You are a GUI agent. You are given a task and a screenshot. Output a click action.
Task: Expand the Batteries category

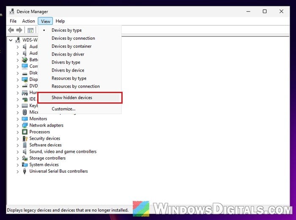(x=18, y=60)
